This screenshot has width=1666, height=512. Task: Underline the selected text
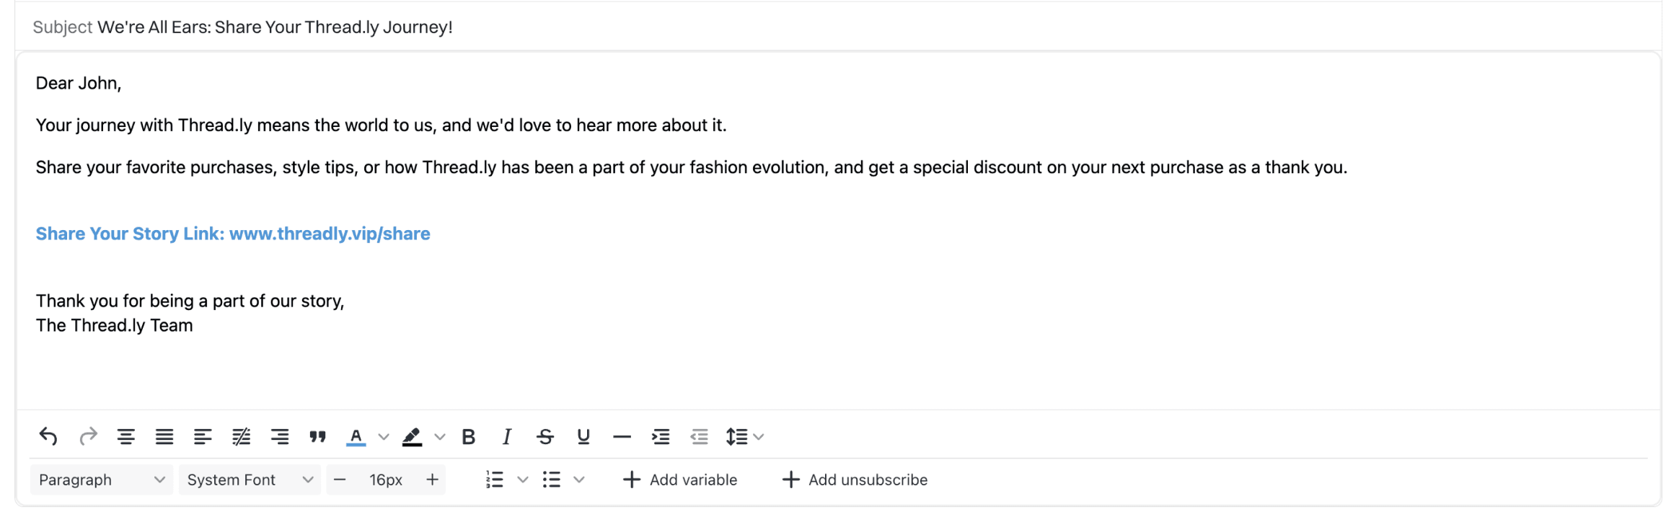[x=583, y=436]
